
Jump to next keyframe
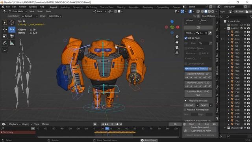(117, 124)
